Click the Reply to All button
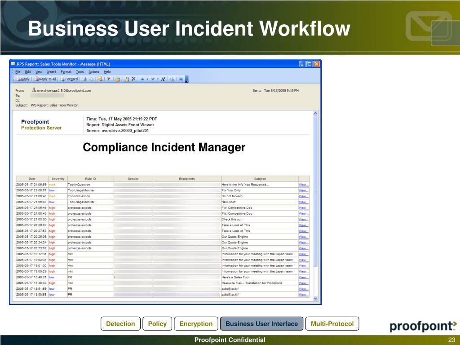460x345 pixels. click(44, 79)
